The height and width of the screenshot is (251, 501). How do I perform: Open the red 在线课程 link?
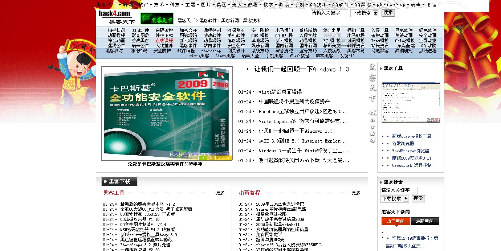pos(164,41)
